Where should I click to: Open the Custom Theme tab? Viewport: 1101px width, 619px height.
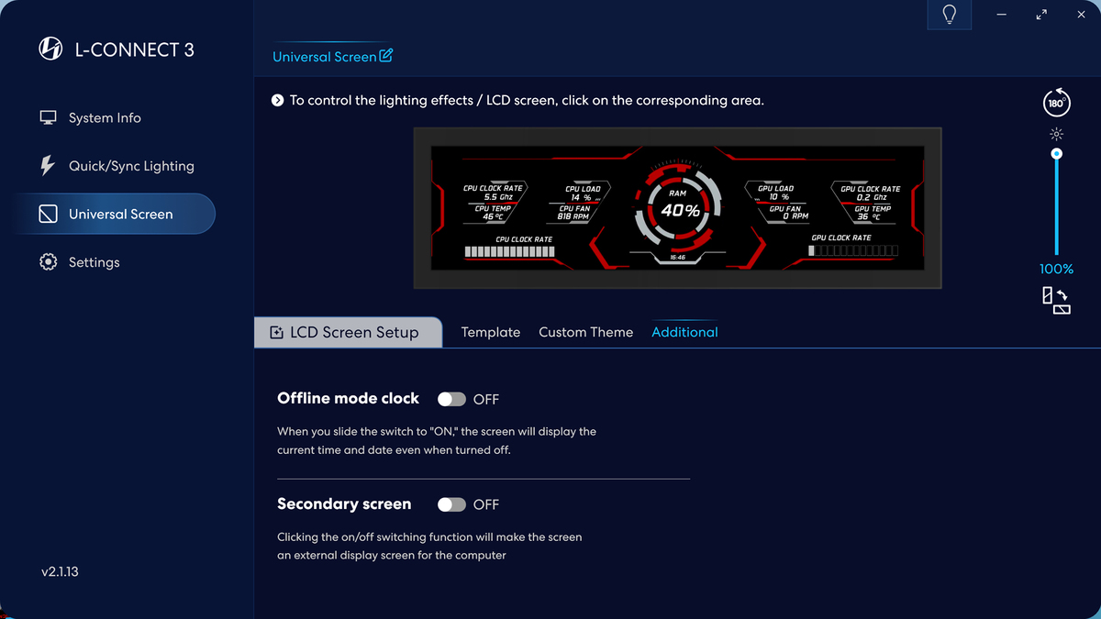click(586, 332)
